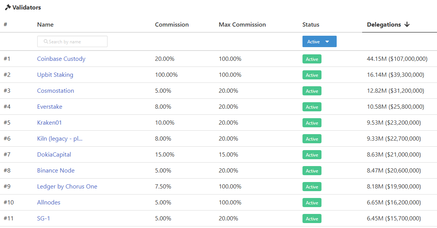
Task: Sort by Name column header
Action: coord(45,25)
